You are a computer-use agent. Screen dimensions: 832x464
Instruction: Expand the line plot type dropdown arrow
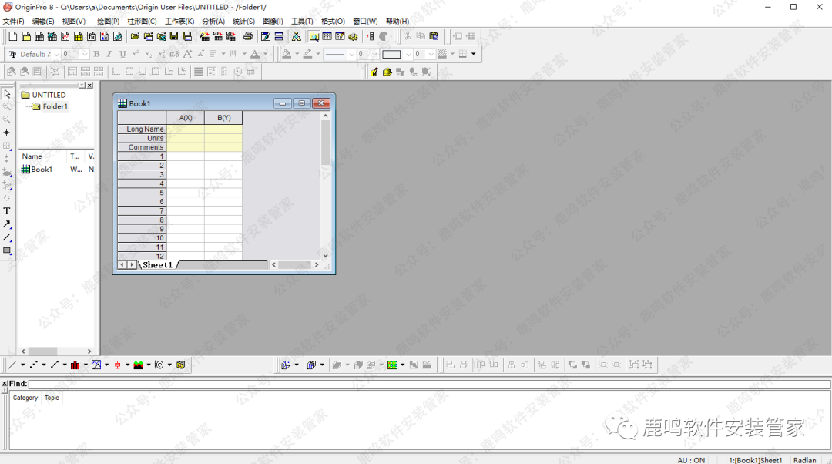(22, 365)
